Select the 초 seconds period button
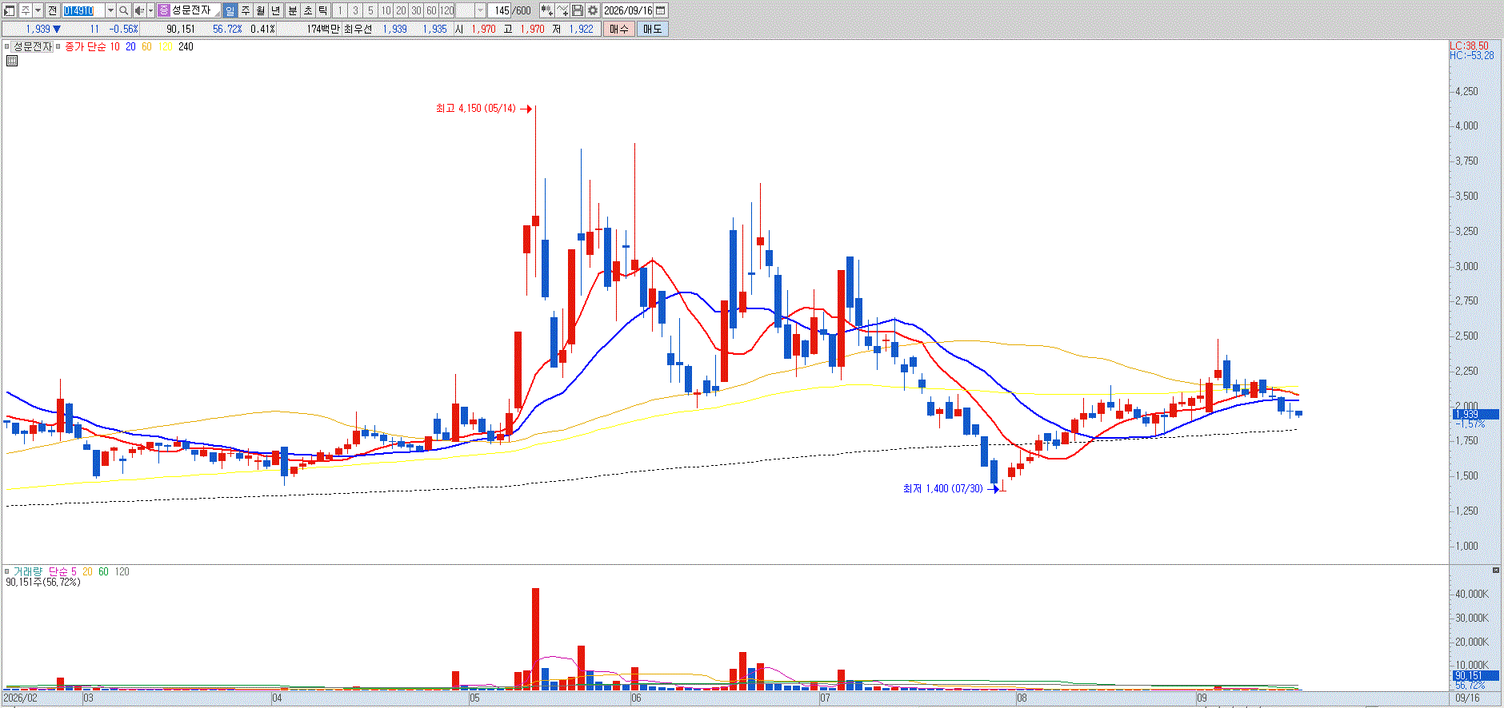Viewport: 1504px width, 708px height. click(x=308, y=10)
